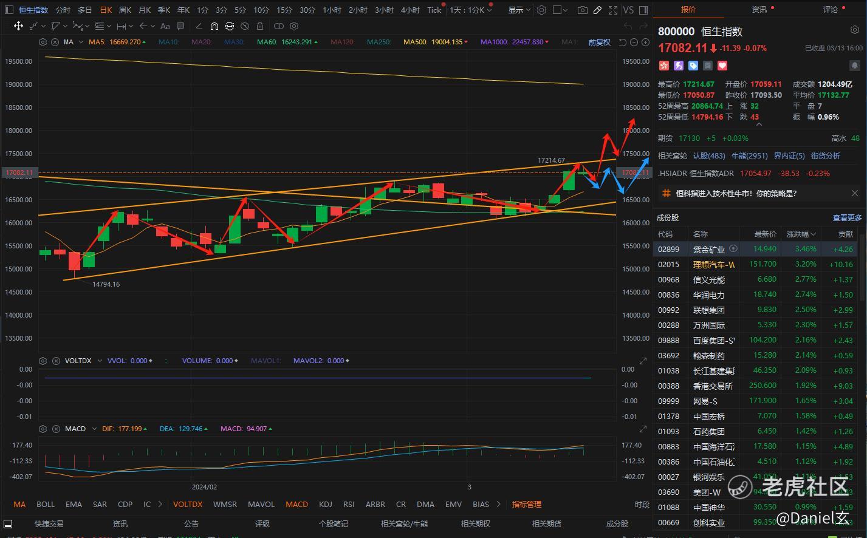Switch to 周K weekly chart
Viewport: 867px width, 538px height.
point(125,10)
